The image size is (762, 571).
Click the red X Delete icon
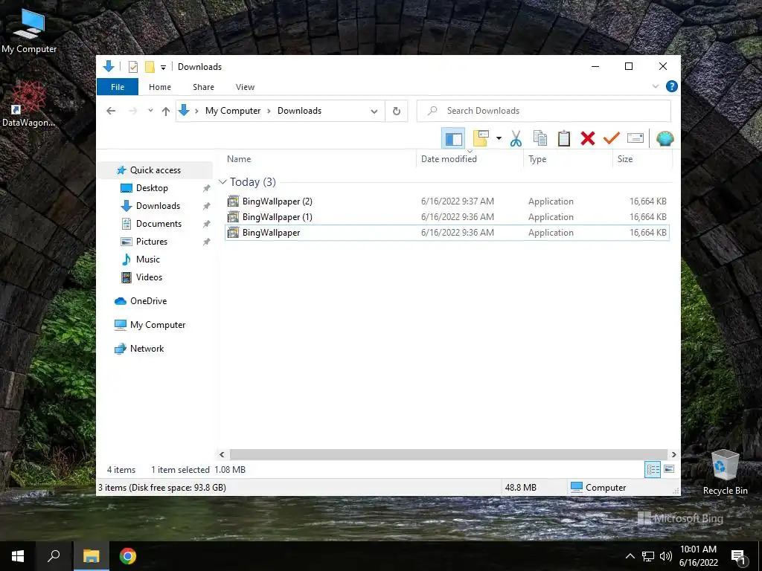click(x=588, y=139)
